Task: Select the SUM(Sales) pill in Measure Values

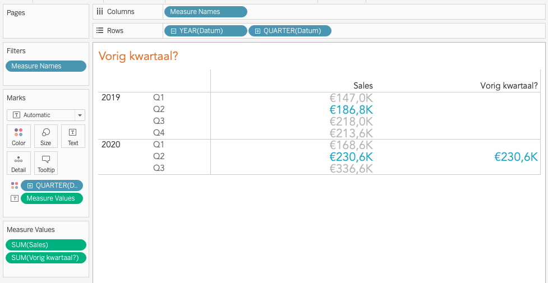Action: (46, 244)
